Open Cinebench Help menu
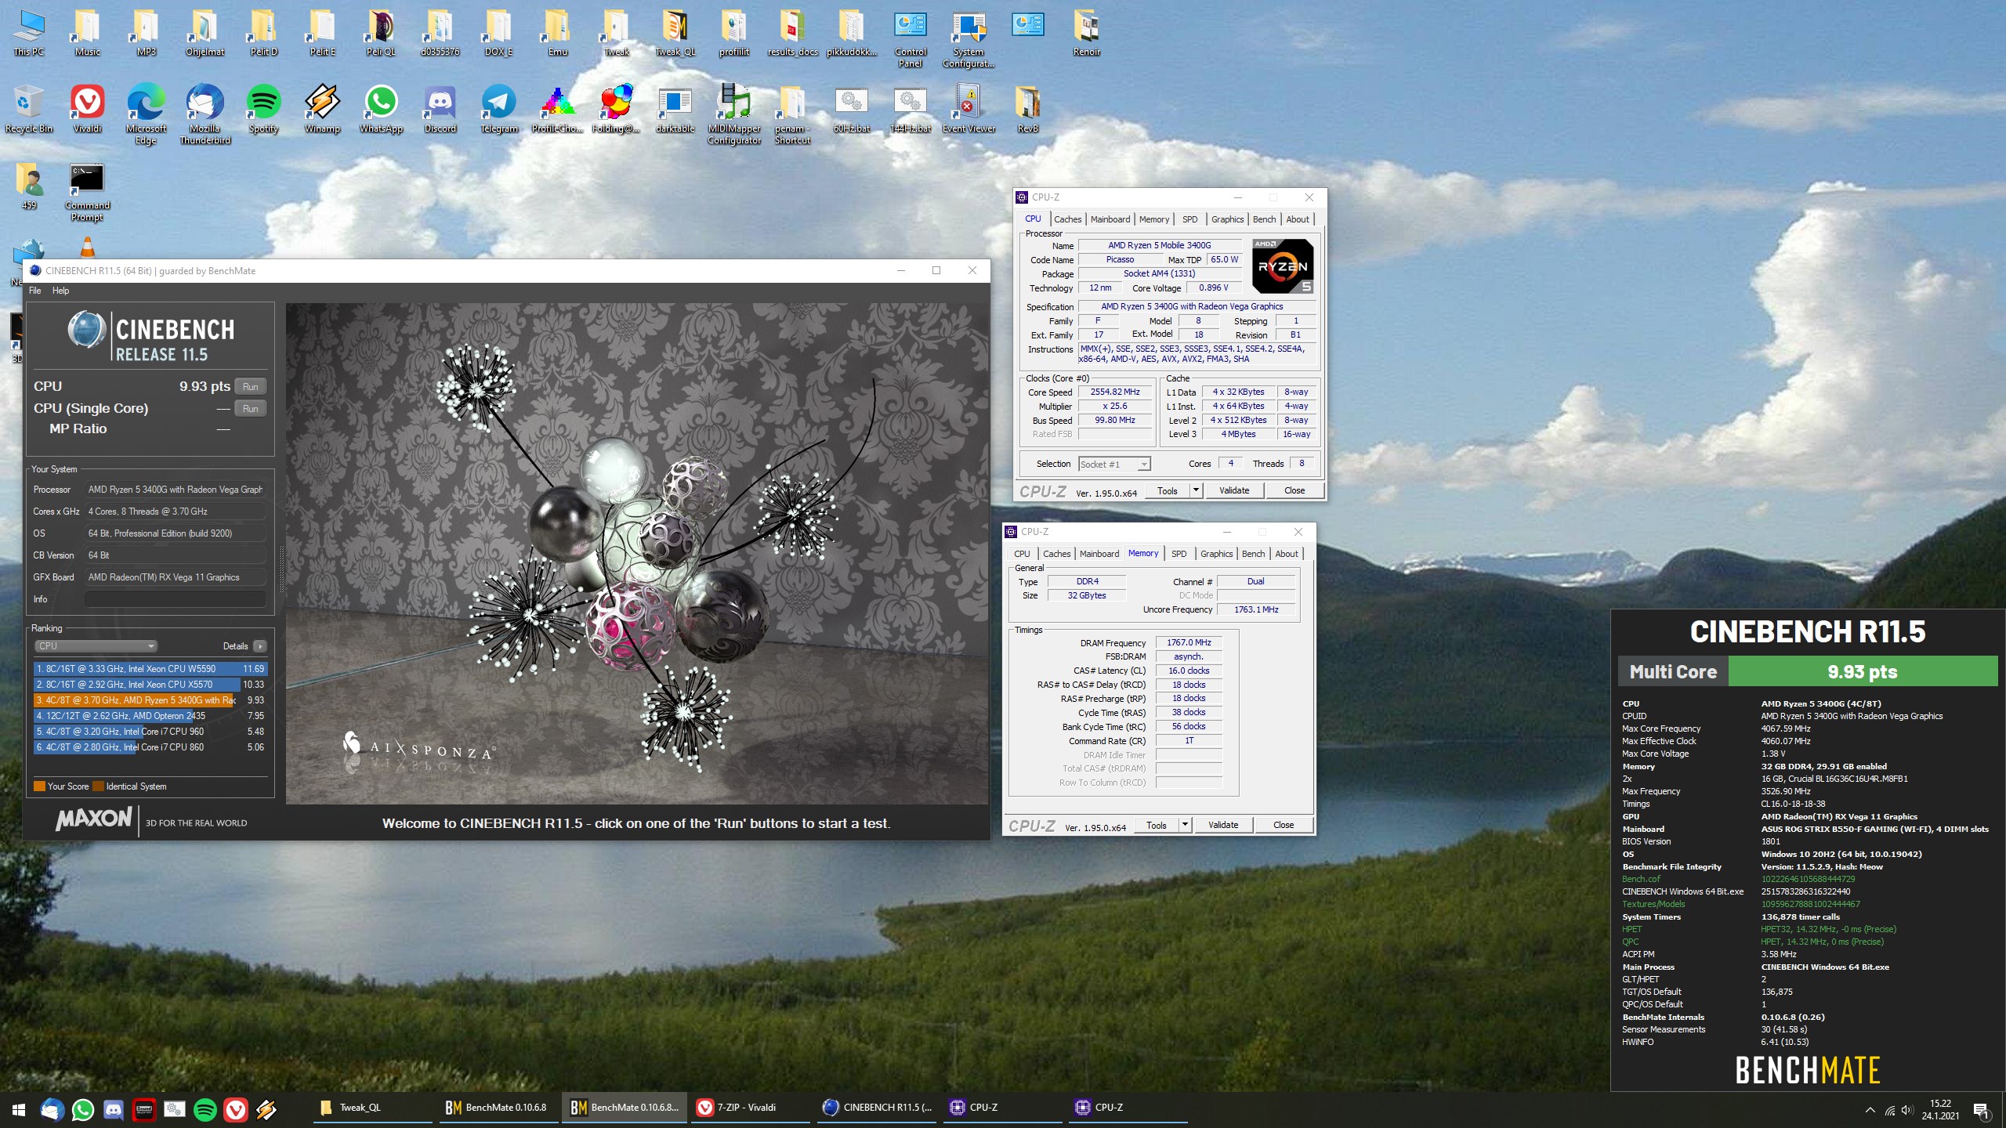Screen dimensions: 2006x1128 60,291
